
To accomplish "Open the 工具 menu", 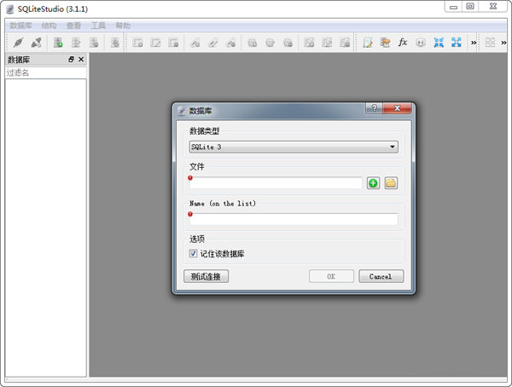I will (x=99, y=26).
